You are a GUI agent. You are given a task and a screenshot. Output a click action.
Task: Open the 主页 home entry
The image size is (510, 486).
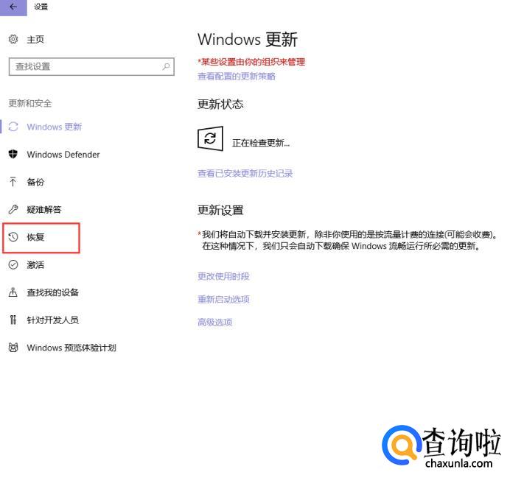click(35, 40)
